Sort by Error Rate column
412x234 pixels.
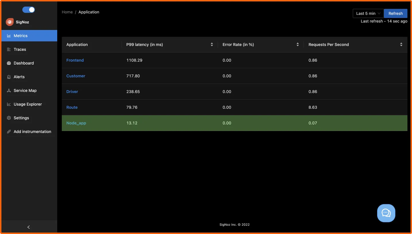[x=298, y=45]
